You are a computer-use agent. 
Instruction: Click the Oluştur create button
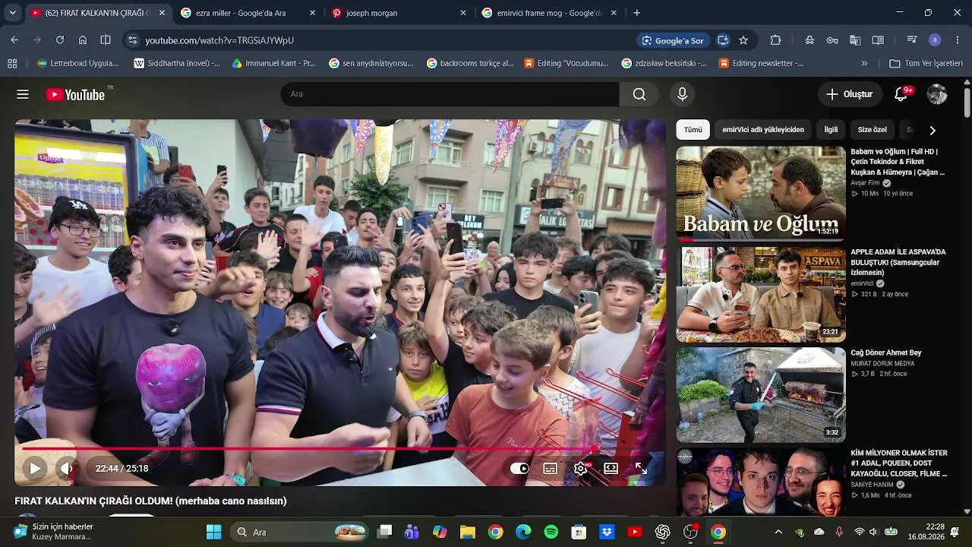point(850,94)
